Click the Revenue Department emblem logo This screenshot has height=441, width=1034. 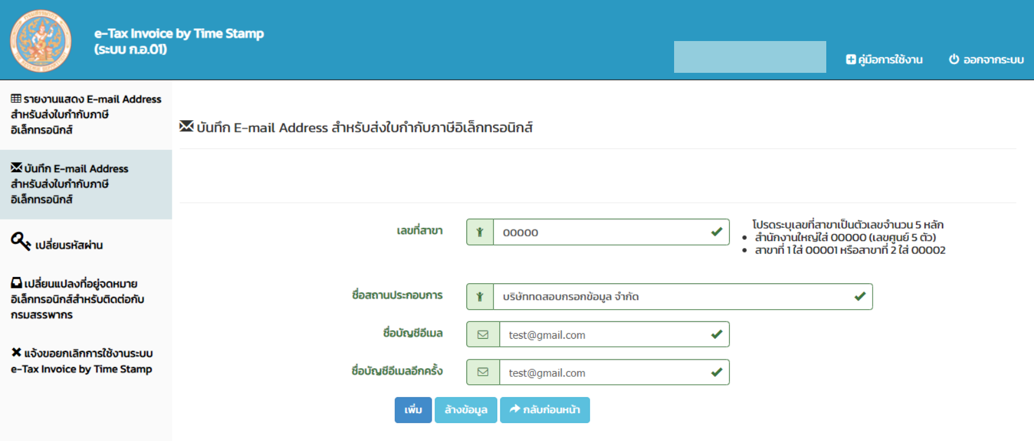(x=41, y=40)
